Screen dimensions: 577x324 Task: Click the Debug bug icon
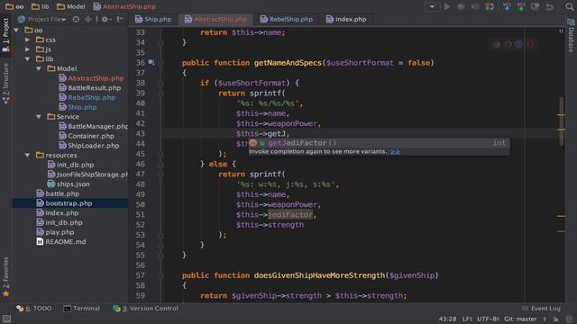[461, 6]
